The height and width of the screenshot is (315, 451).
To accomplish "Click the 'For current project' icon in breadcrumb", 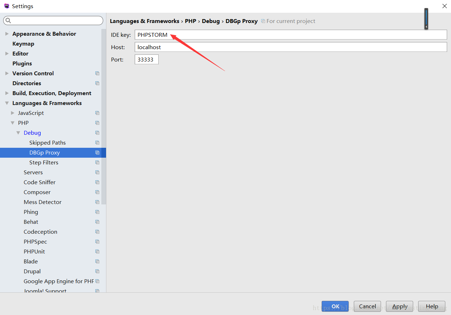I will pyautogui.click(x=263, y=21).
